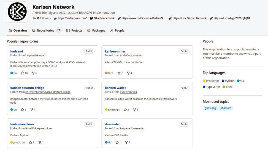Open the karlsen-explorer repository
Image resolution: width=268 pixels, height=152 pixels.
coord(22,124)
